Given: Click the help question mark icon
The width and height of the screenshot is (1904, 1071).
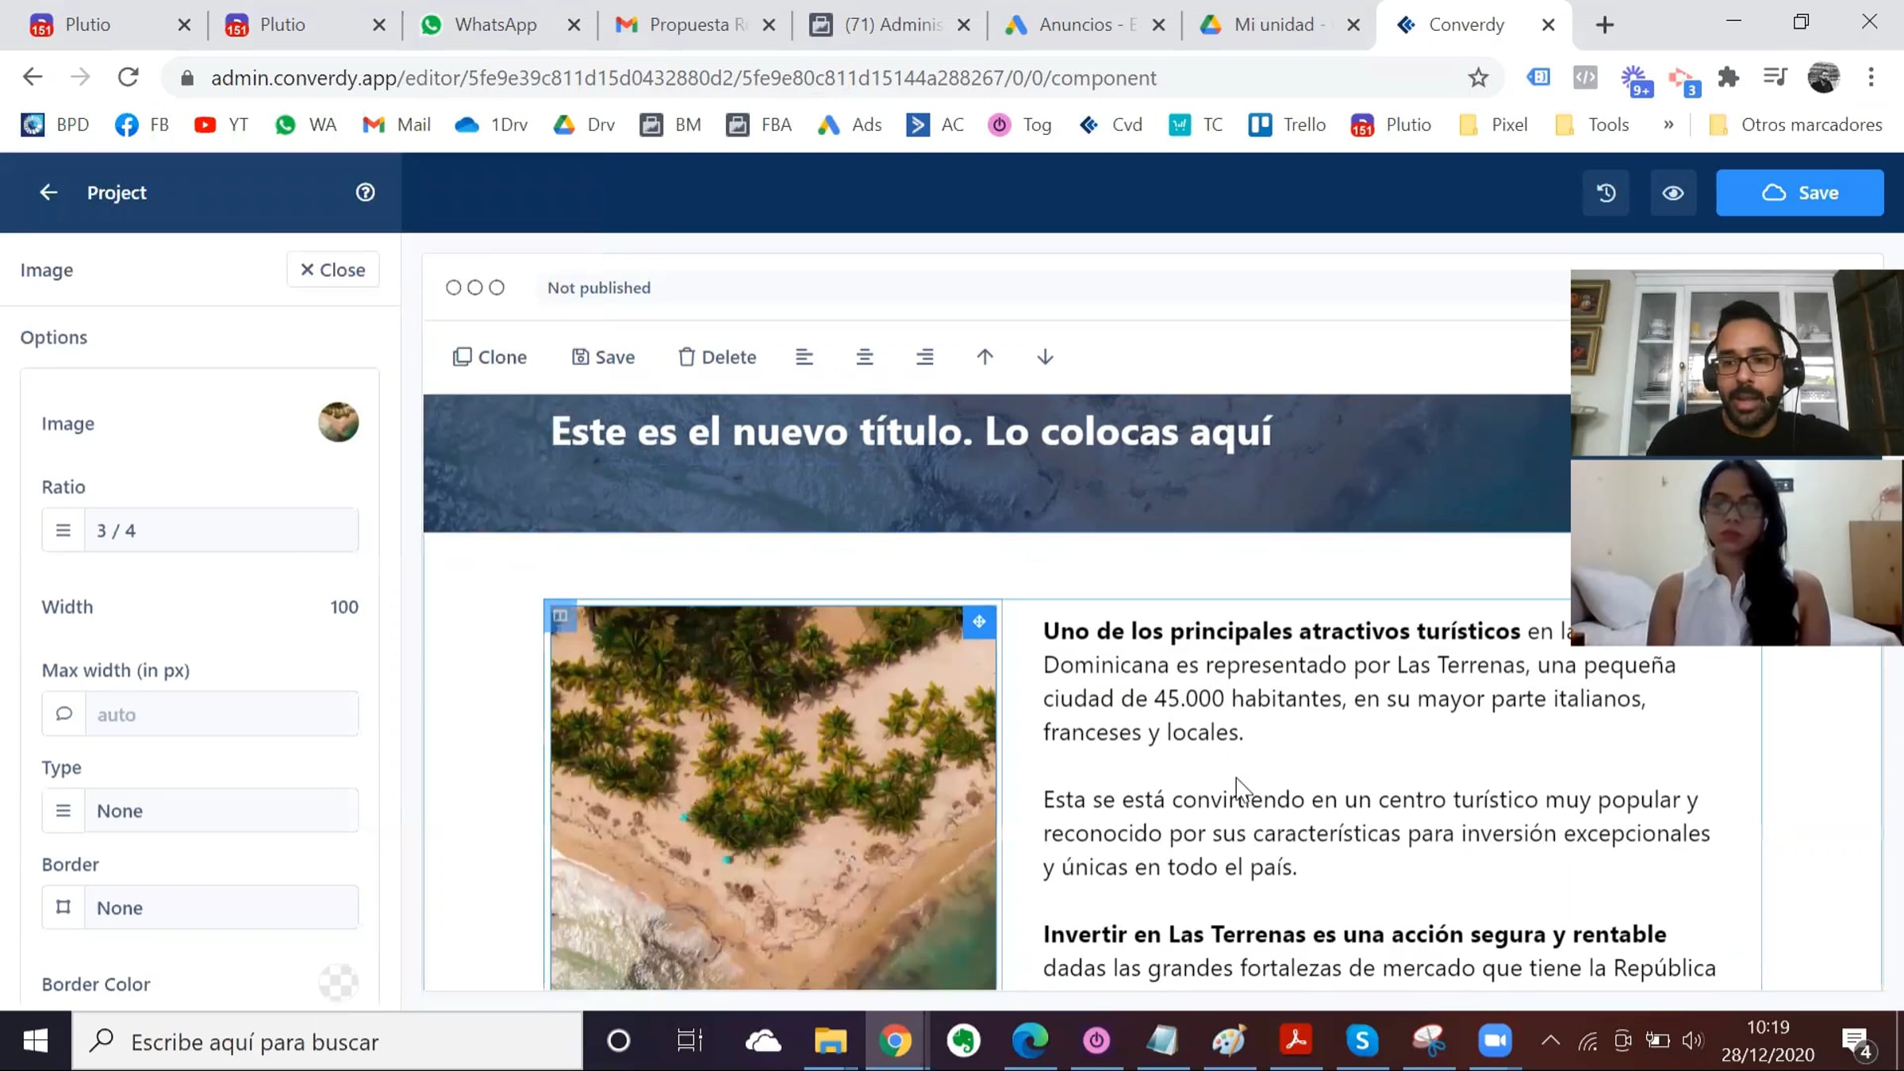Looking at the screenshot, I should click(365, 193).
